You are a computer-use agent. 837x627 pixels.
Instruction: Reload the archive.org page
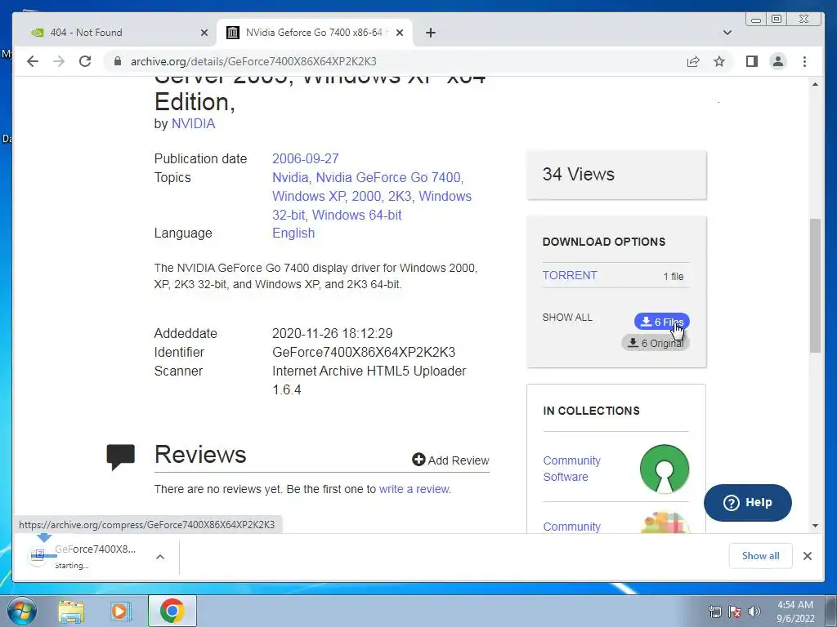point(85,61)
